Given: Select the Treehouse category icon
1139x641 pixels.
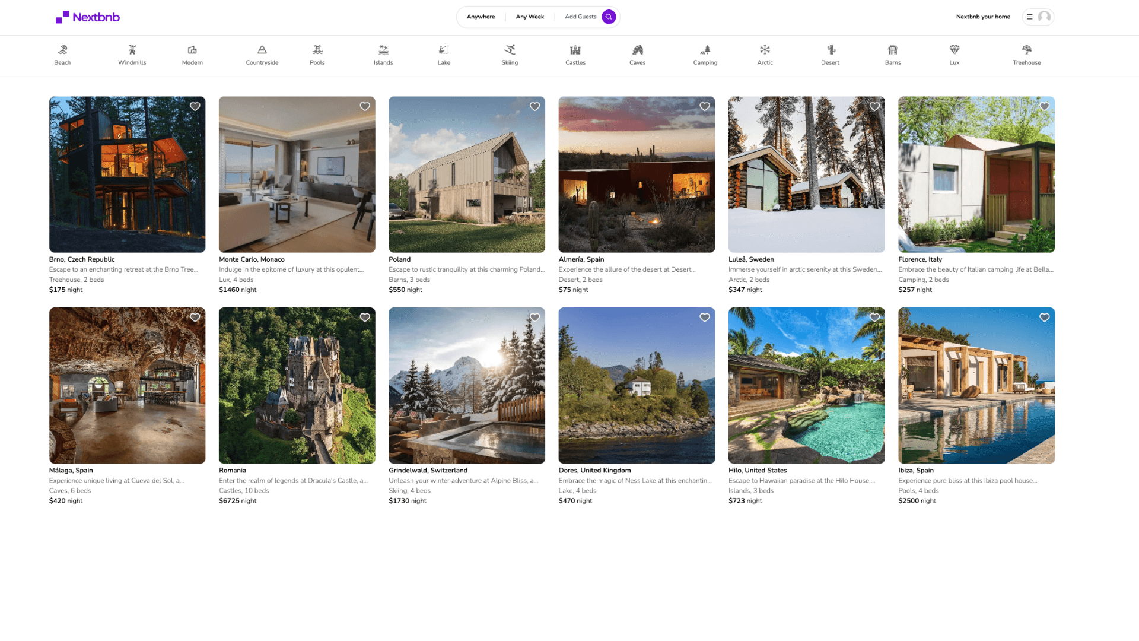Looking at the screenshot, I should (x=1026, y=50).
